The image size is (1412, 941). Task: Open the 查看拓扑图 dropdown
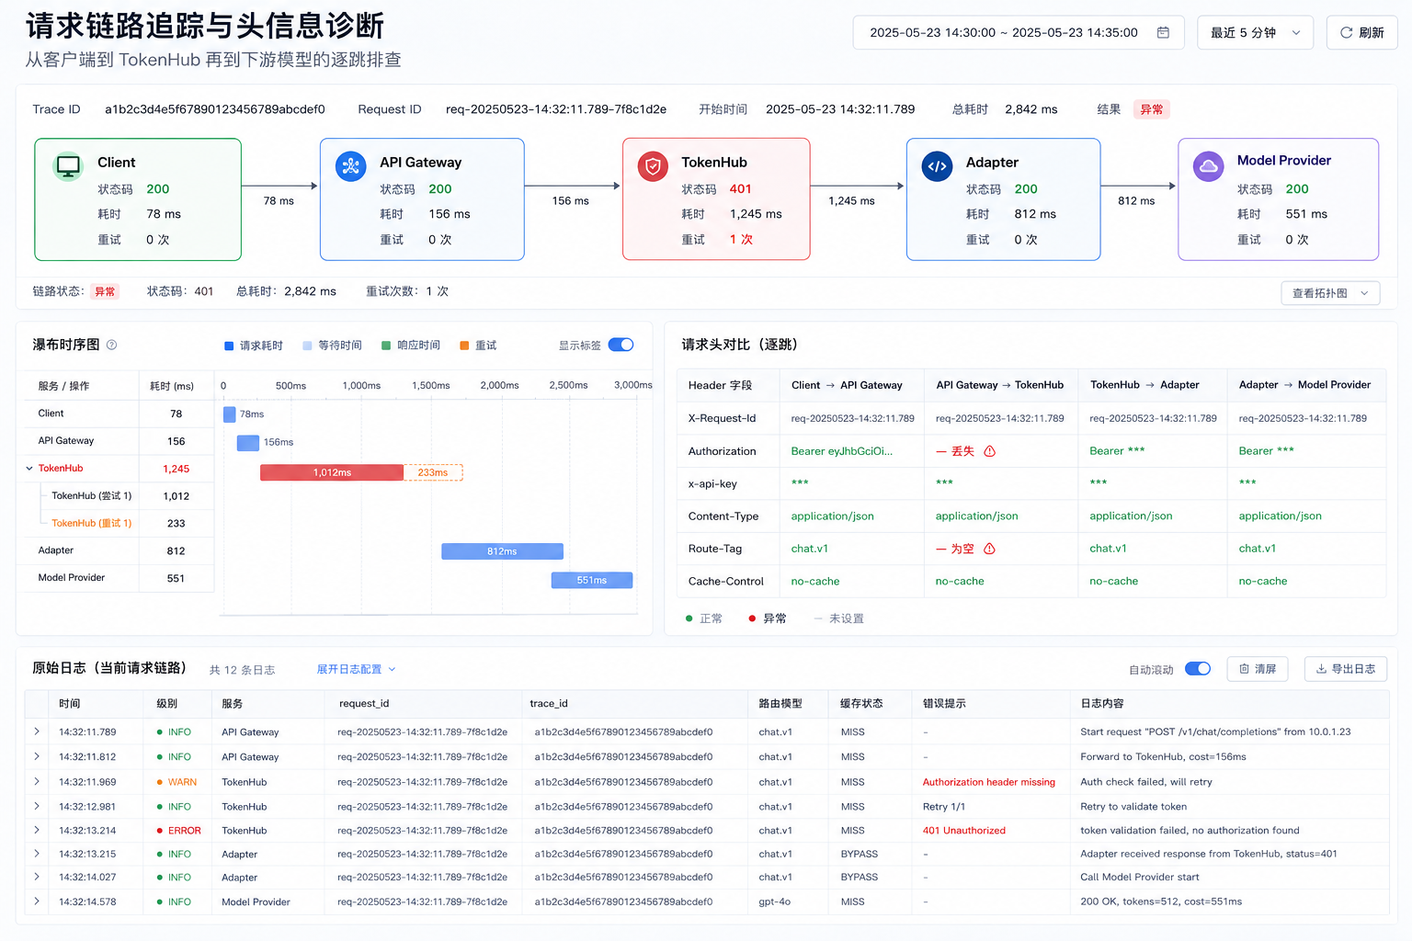coord(1330,293)
